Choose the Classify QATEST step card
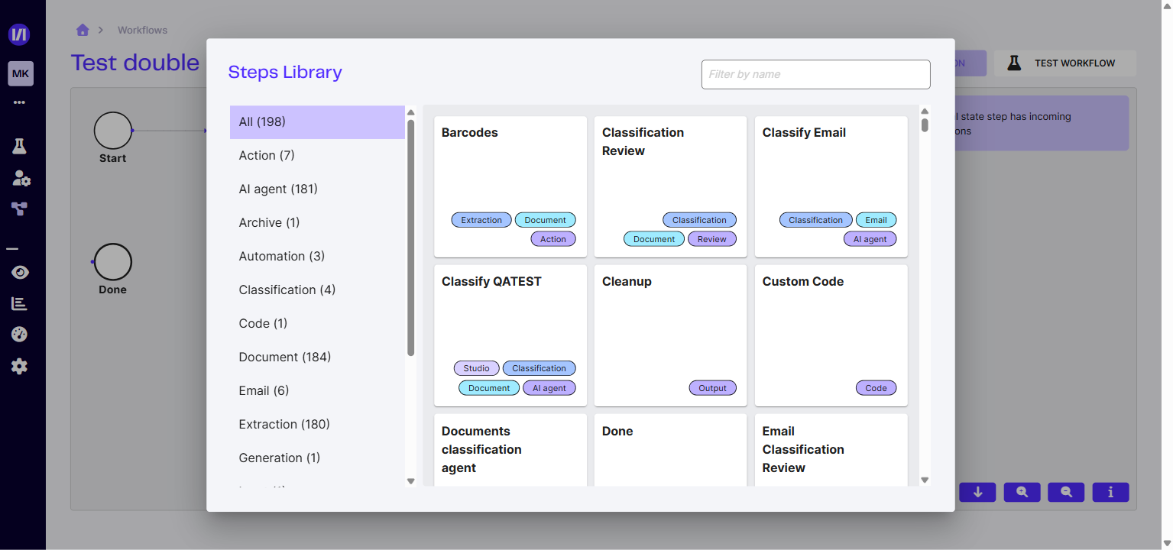This screenshot has width=1173, height=550. pos(510,335)
